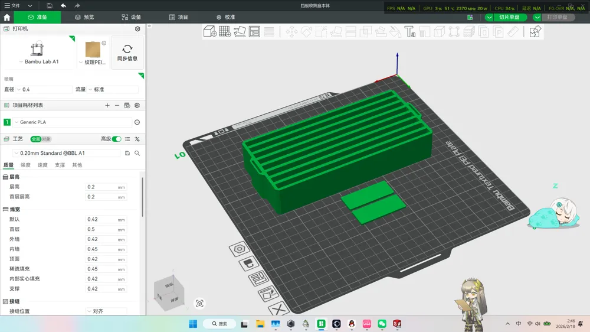The width and height of the screenshot is (590, 332).
Task: Select the Rotate tool icon
Action: (306, 32)
